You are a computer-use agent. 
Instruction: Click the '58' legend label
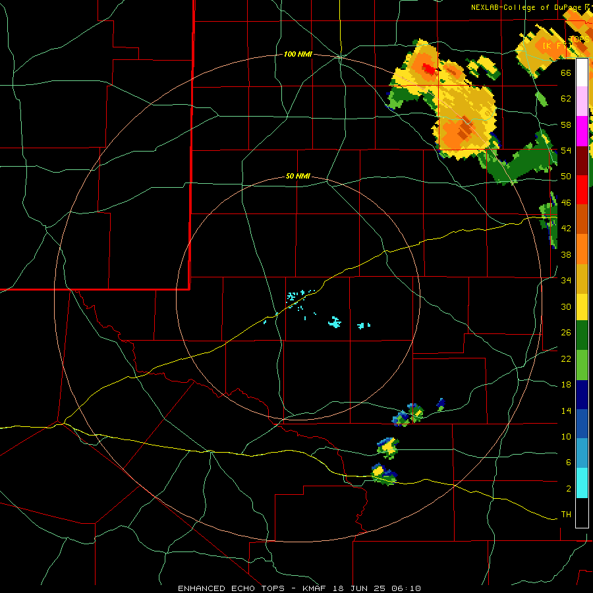pyautogui.click(x=566, y=125)
